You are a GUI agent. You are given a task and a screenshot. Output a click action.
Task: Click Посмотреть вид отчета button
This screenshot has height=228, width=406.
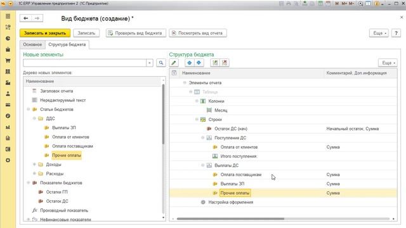198,33
